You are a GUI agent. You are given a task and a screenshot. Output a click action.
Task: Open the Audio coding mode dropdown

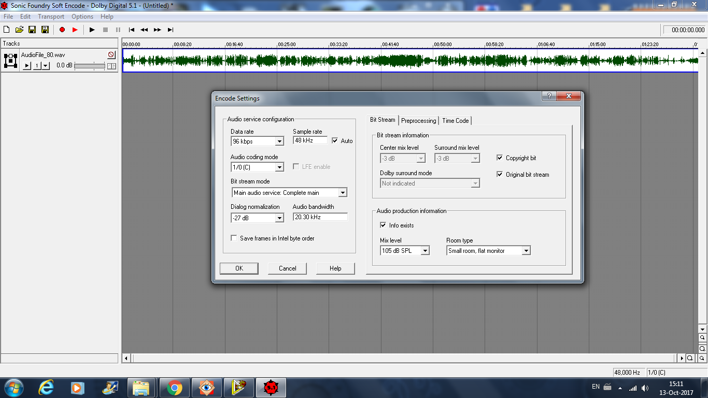279,167
